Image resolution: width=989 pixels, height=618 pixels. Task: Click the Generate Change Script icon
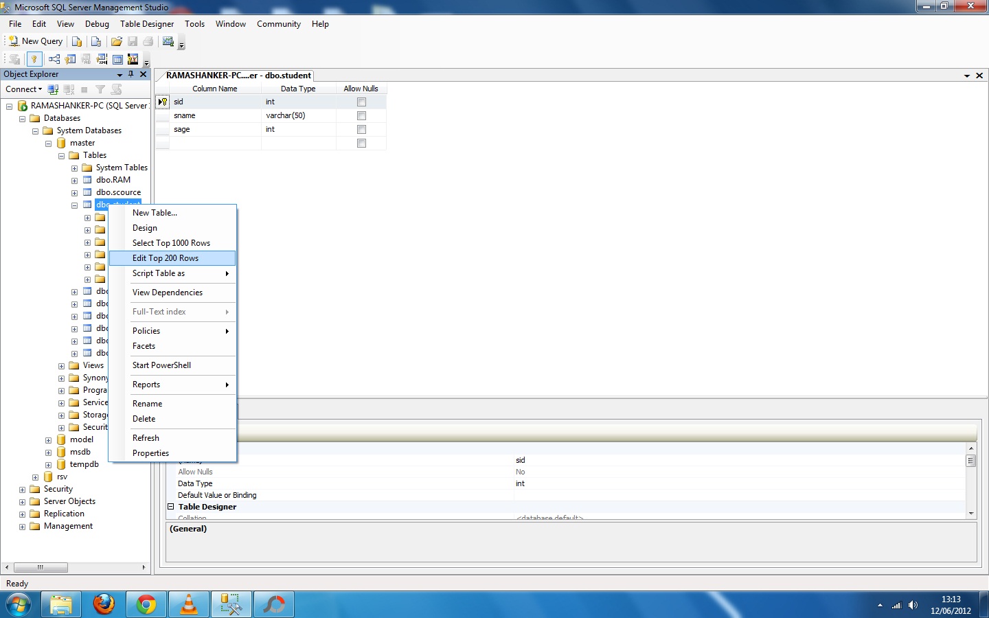coord(14,59)
